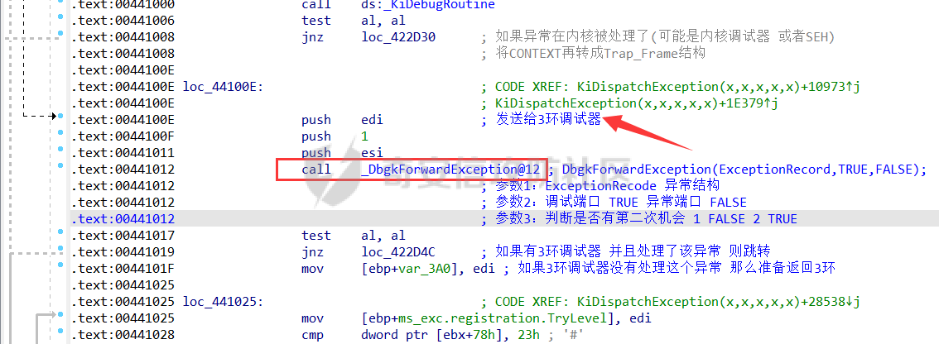The height and width of the screenshot is (344, 939).
Task: Select the highlighted .text:00441012 comment line
Action: pos(504,219)
